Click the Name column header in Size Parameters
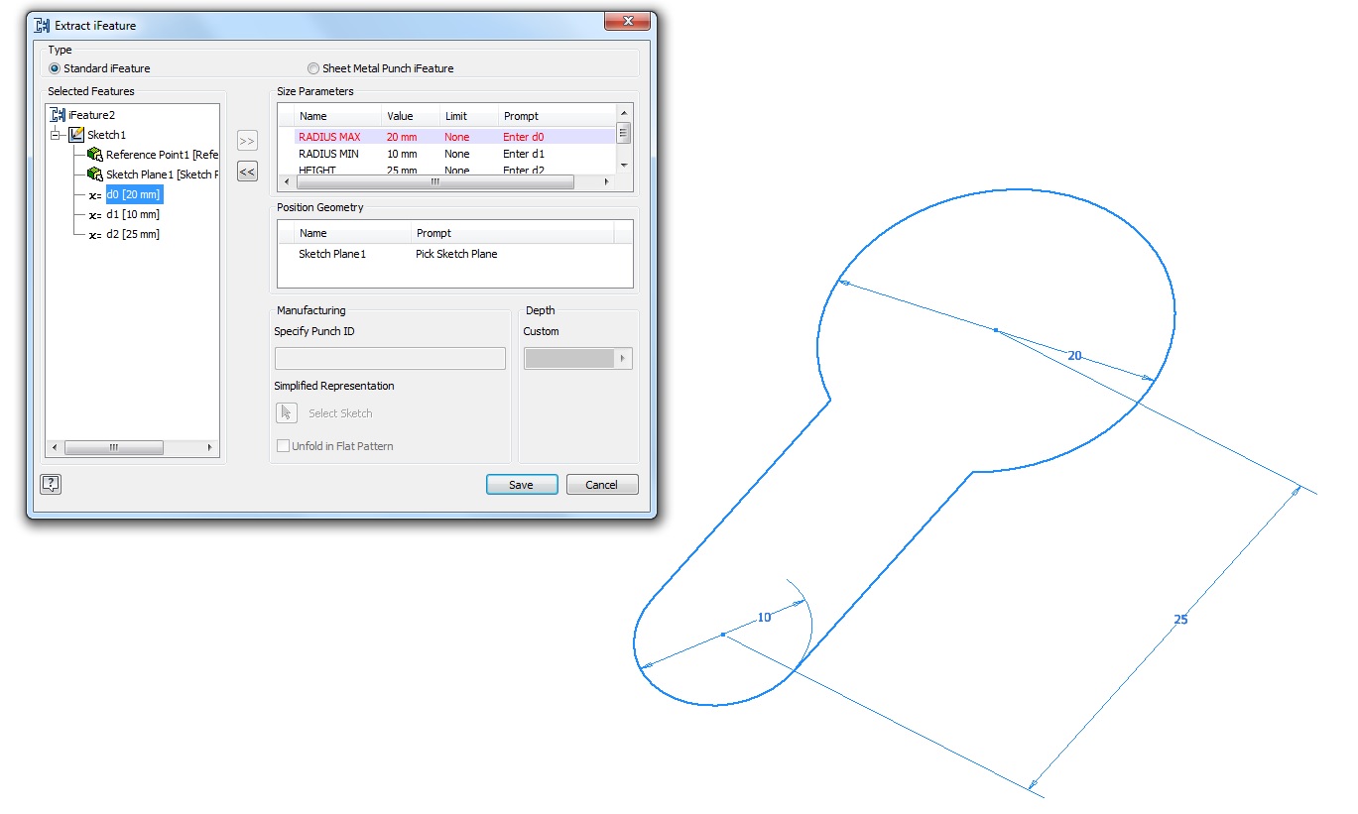 336,116
